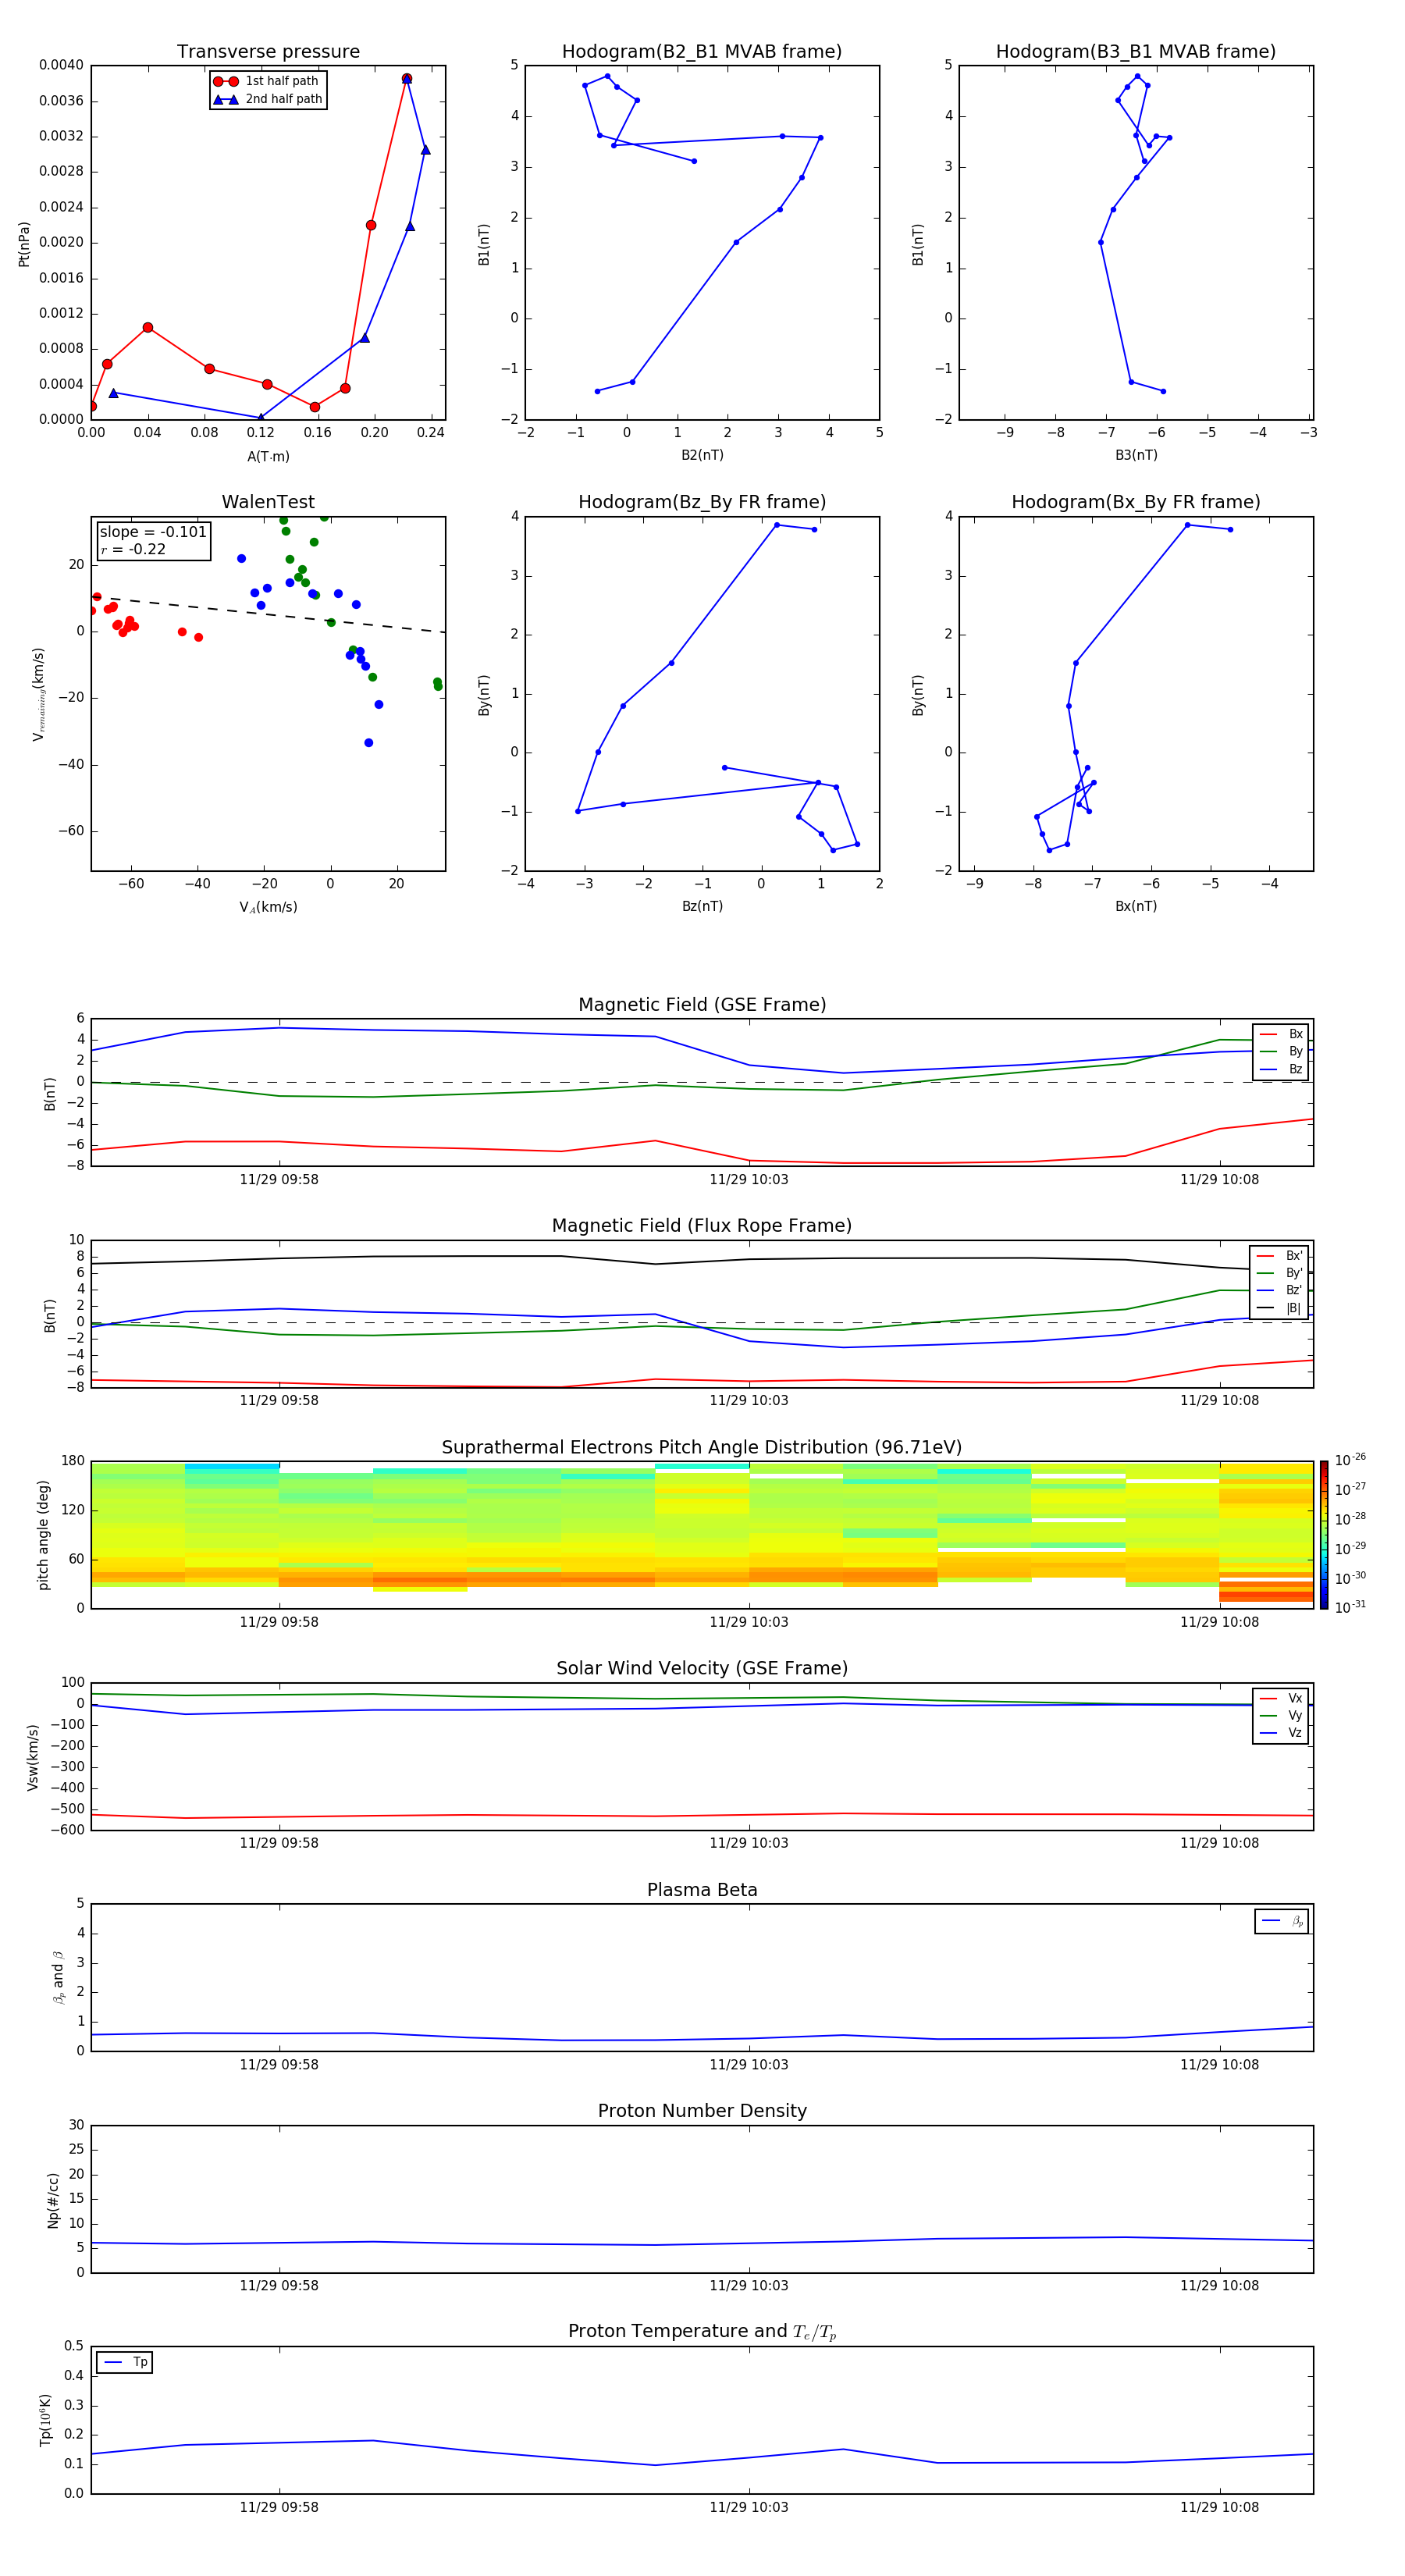Select the 10^-26 colorbar label
This screenshot has height=2576, width=1405.
tap(1350, 1460)
